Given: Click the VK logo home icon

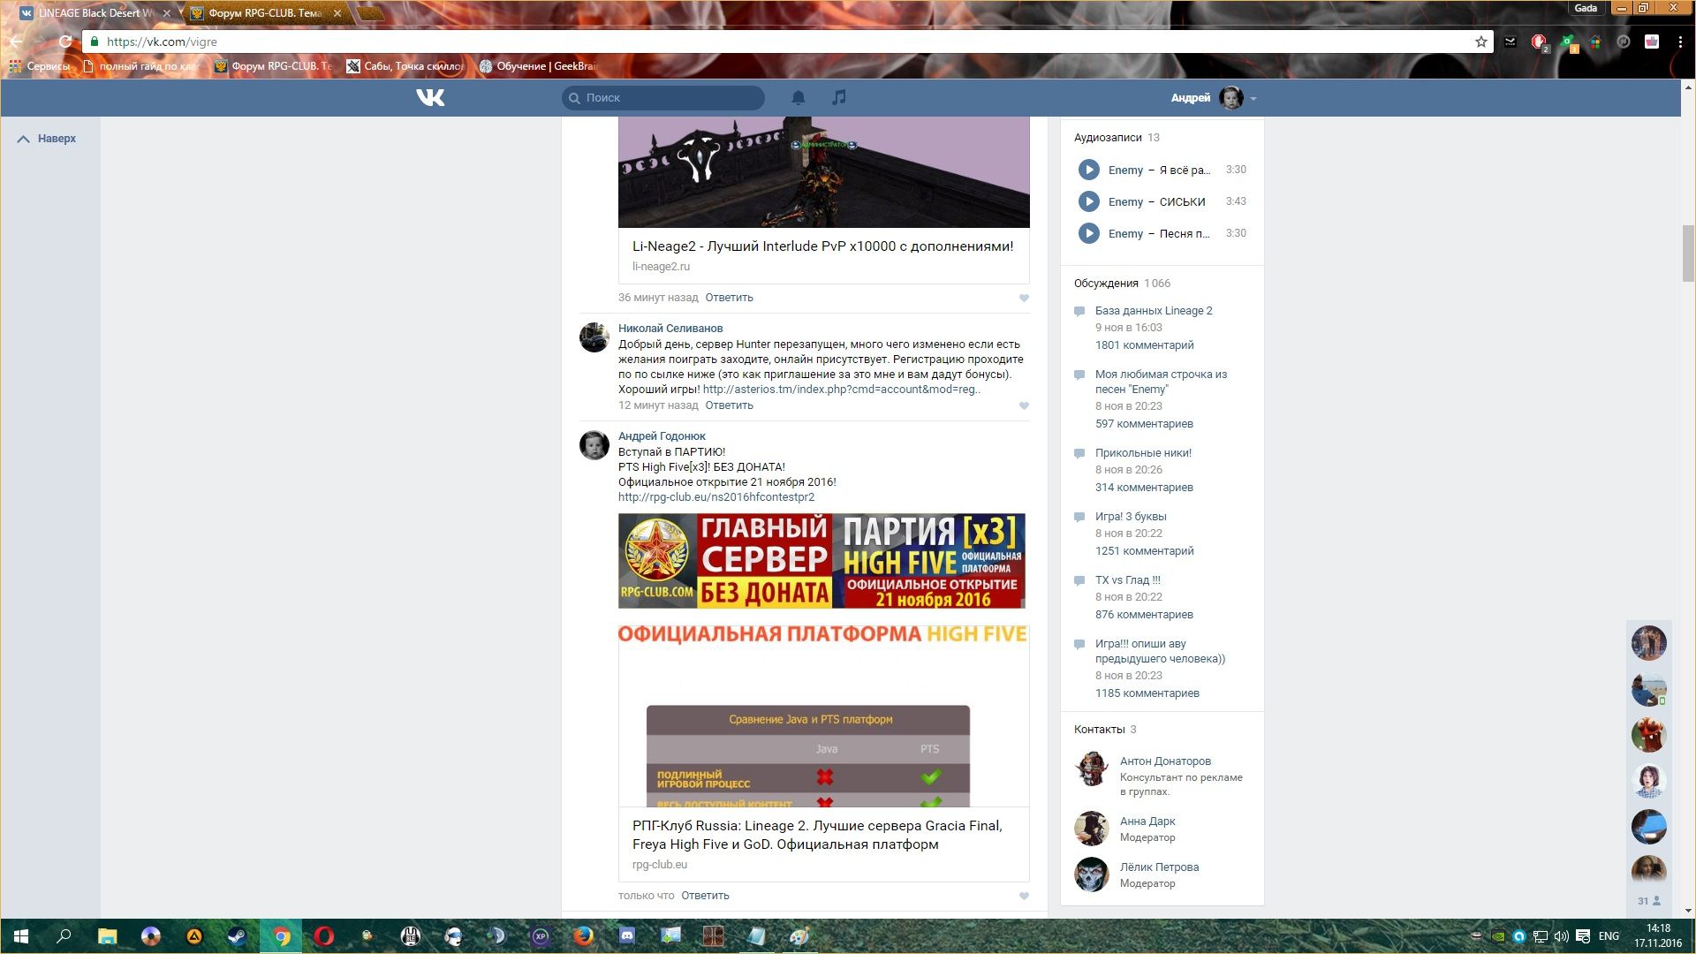Looking at the screenshot, I should pyautogui.click(x=430, y=97).
